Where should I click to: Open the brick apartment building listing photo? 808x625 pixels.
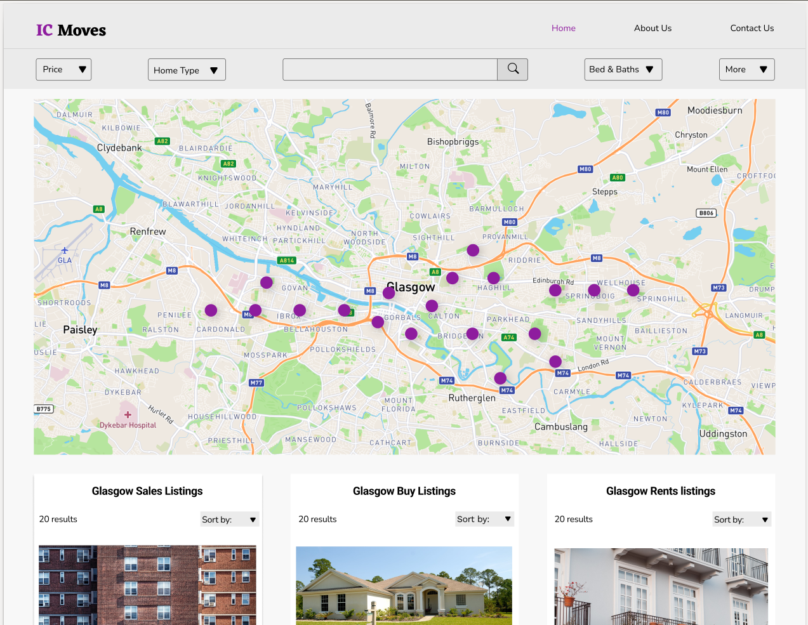(147, 584)
